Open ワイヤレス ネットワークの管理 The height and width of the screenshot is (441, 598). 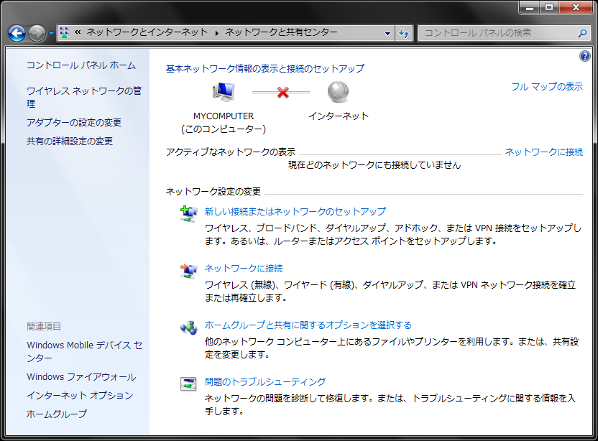[84, 97]
